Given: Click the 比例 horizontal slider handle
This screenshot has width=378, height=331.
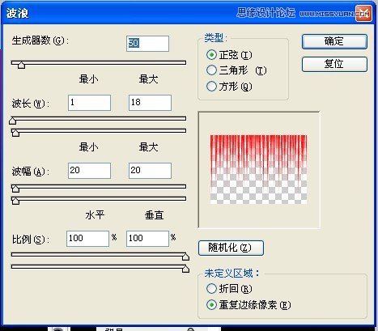Looking at the screenshot, I should pyautogui.click(x=185, y=257).
